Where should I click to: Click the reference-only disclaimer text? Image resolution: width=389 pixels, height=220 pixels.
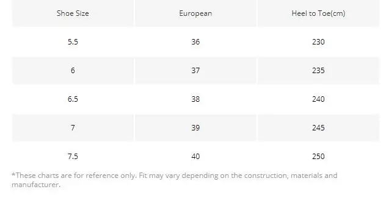(175, 180)
